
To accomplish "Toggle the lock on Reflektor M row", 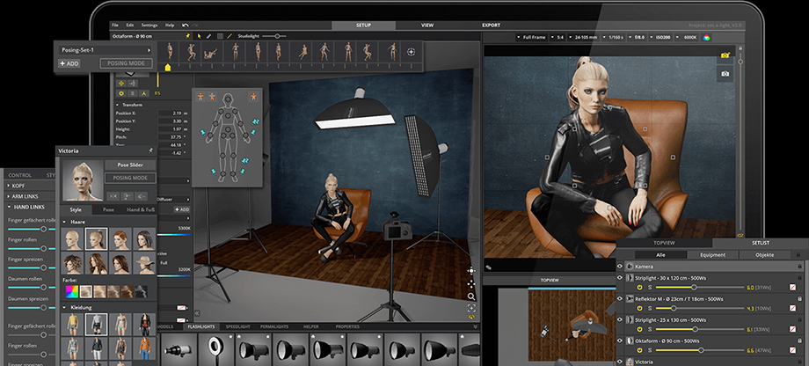I will tap(799, 298).
